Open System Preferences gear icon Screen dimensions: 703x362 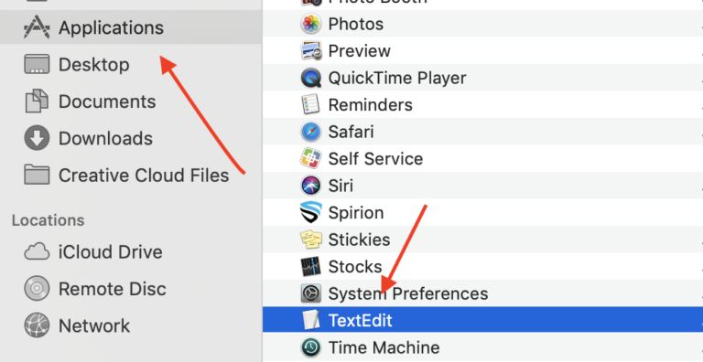310,293
